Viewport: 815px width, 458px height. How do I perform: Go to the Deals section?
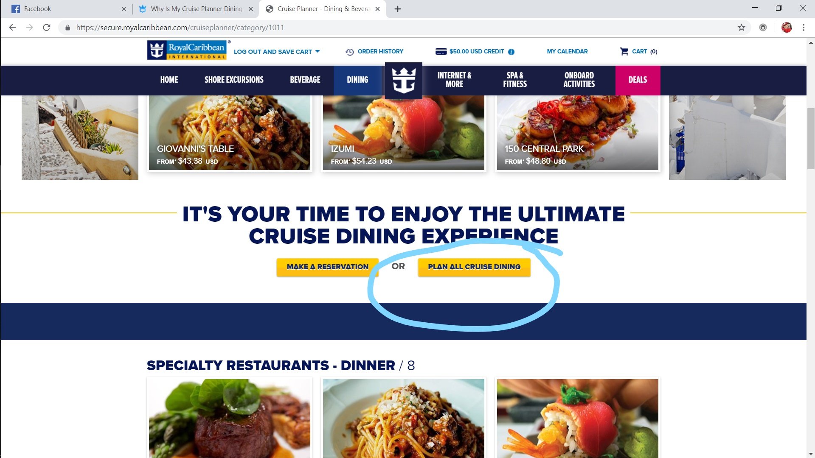[638, 80]
